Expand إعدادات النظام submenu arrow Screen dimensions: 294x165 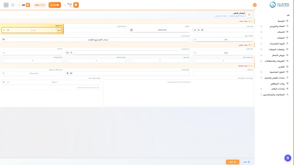click(x=261, y=89)
